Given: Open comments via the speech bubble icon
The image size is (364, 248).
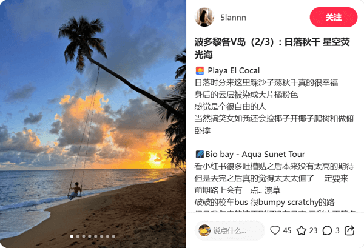Looking at the screenshot, I should pyautogui.click(x=327, y=230).
